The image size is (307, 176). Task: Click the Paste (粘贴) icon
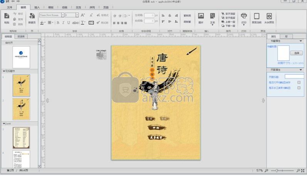(x=7, y=16)
